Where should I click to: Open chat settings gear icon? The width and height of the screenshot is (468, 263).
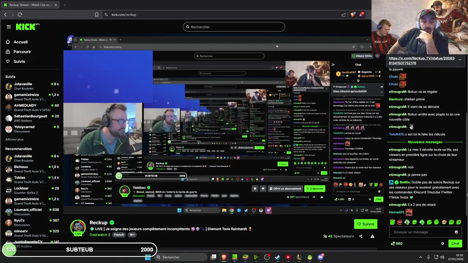(442, 244)
